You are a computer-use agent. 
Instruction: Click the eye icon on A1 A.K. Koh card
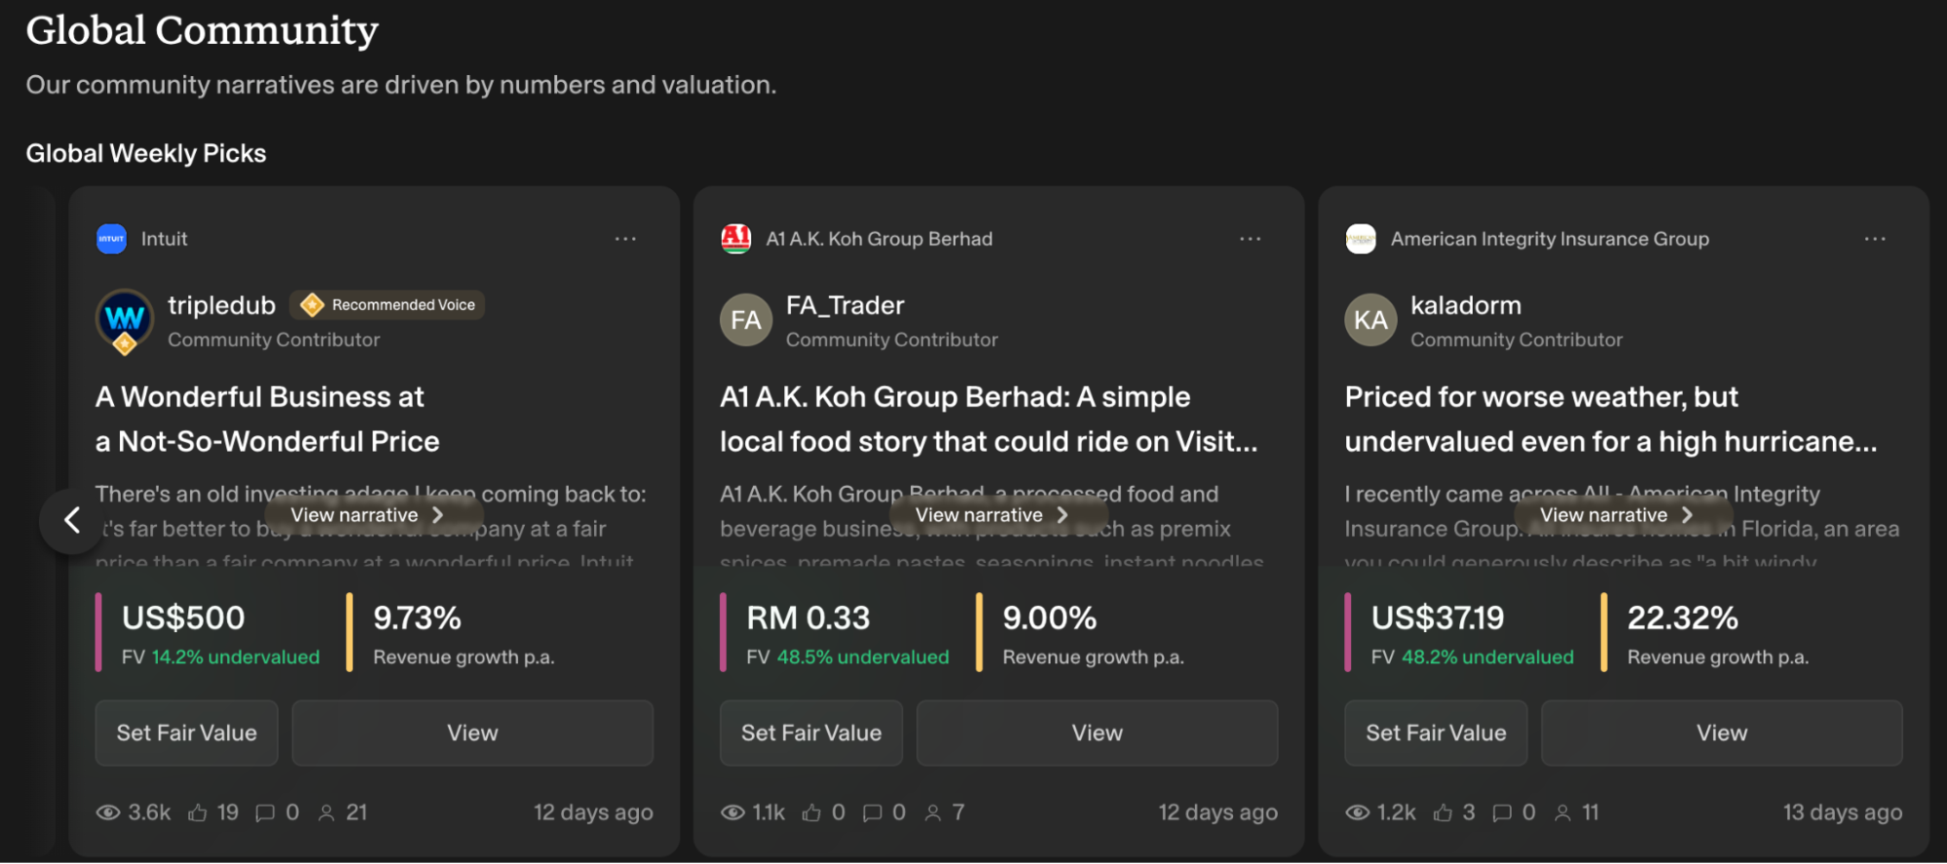[732, 812]
